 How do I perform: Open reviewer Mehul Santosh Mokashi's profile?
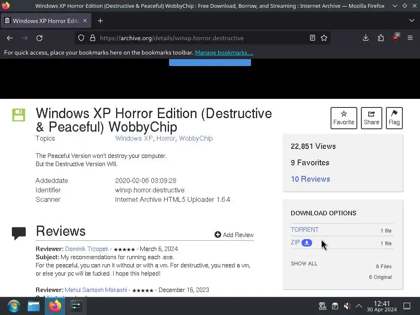(x=96, y=290)
